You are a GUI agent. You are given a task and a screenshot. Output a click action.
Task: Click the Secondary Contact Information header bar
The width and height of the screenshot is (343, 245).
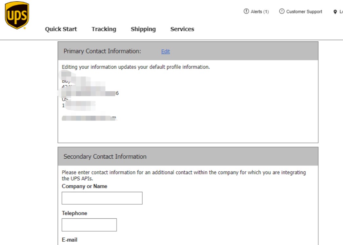104,157
